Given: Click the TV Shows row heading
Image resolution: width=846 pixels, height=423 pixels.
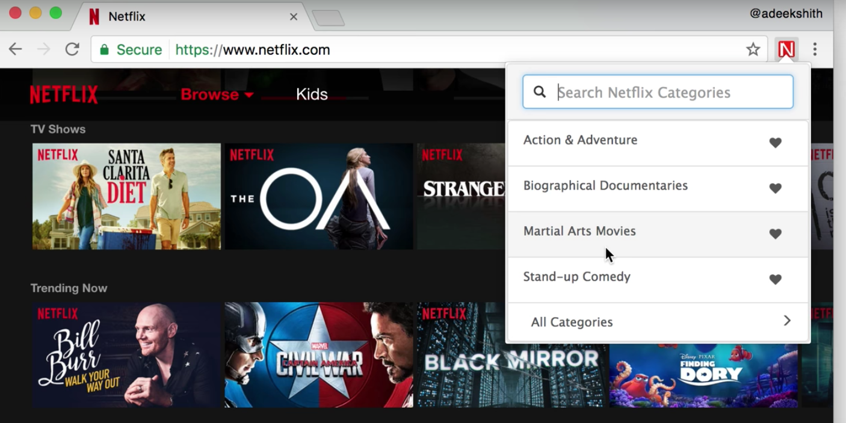Looking at the screenshot, I should (x=58, y=129).
